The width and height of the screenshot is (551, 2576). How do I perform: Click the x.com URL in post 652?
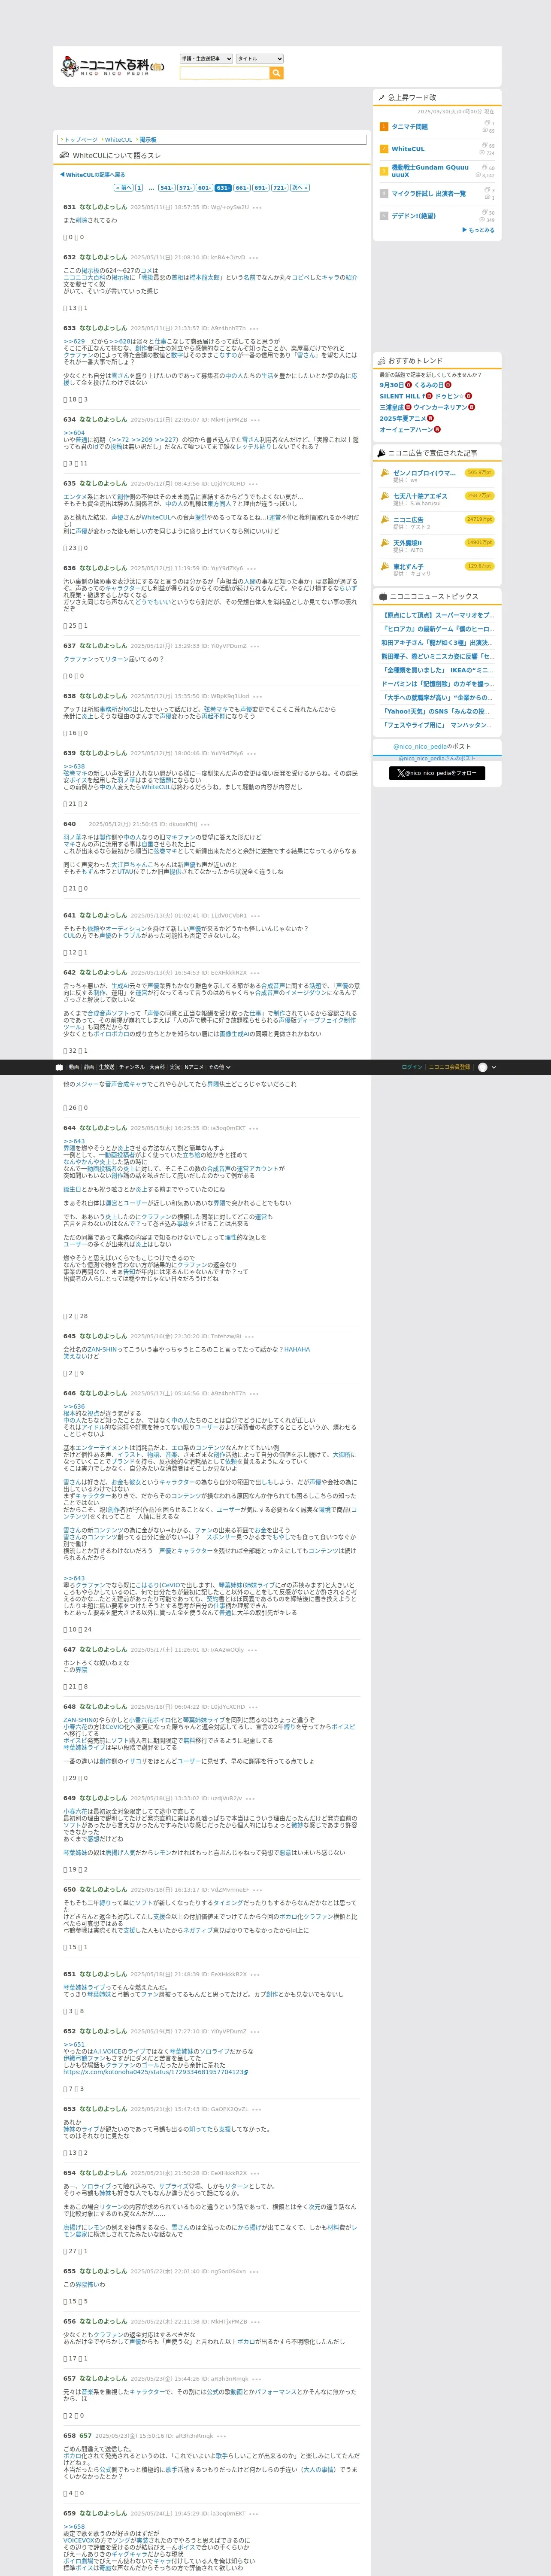(153, 2072)
